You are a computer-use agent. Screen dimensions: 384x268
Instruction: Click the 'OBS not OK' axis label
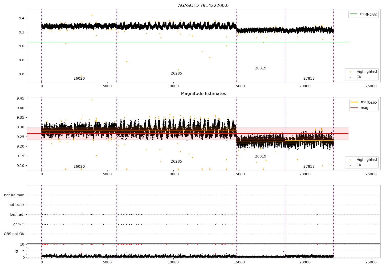(x=14, y=234)
